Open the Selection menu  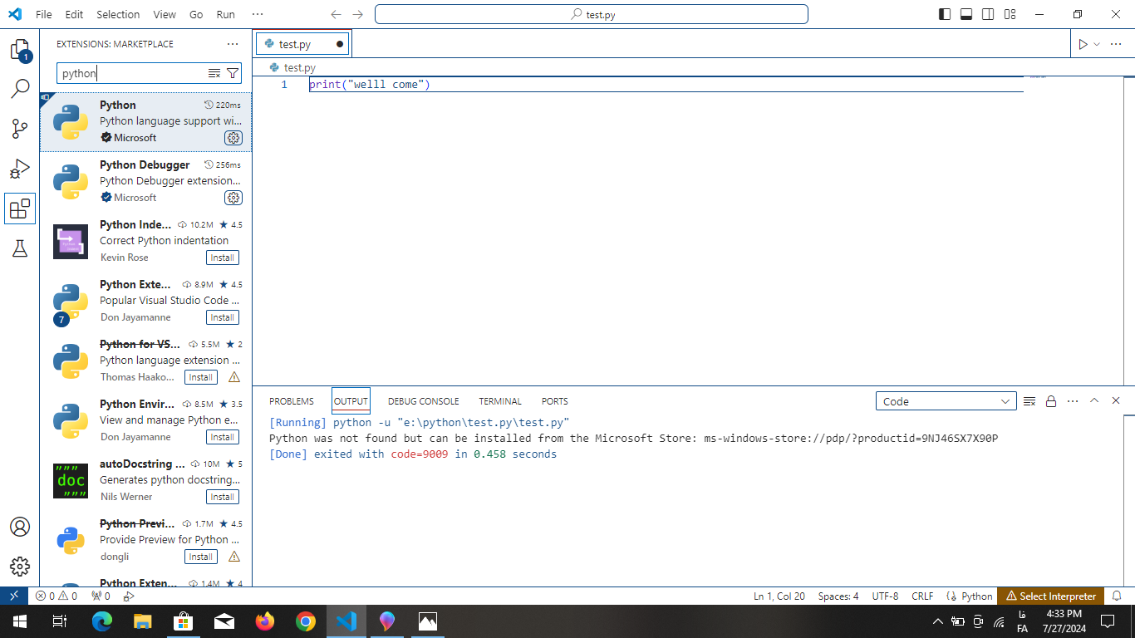pos(118,14)
